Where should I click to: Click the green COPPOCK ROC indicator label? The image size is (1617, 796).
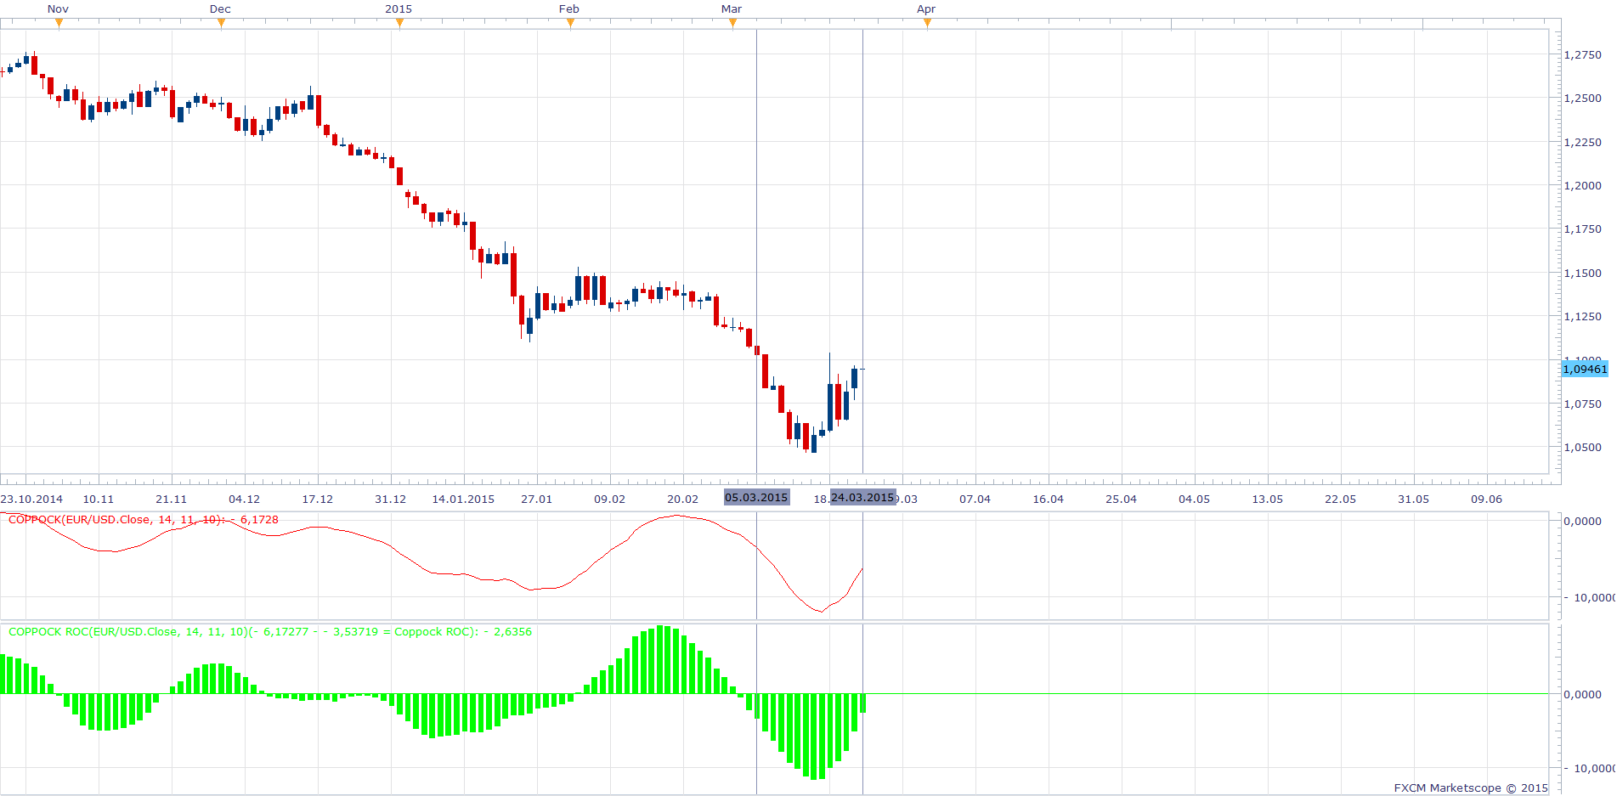270,632
